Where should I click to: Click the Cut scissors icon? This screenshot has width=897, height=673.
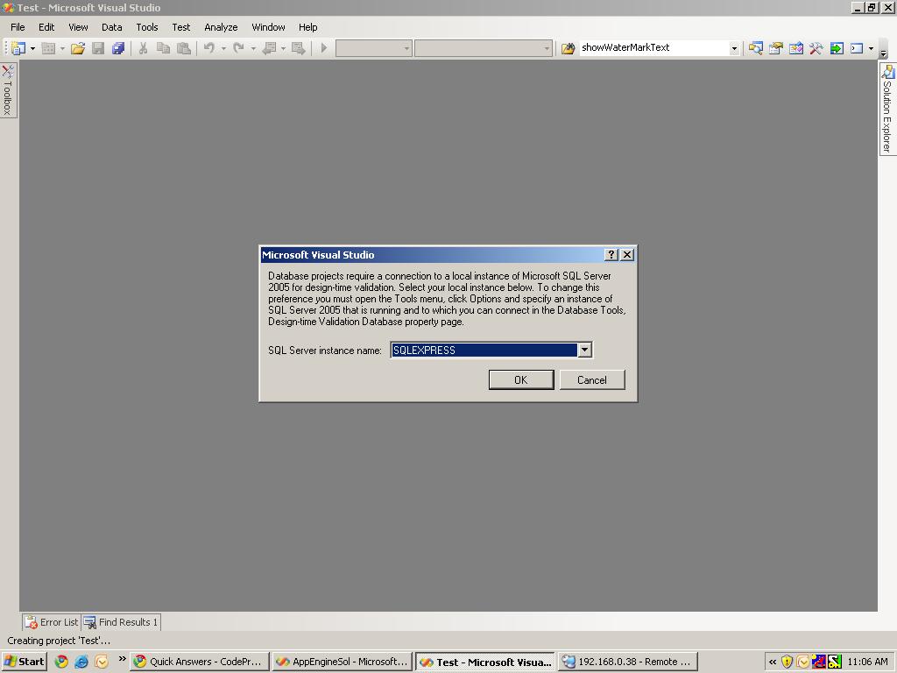[143, 49]
